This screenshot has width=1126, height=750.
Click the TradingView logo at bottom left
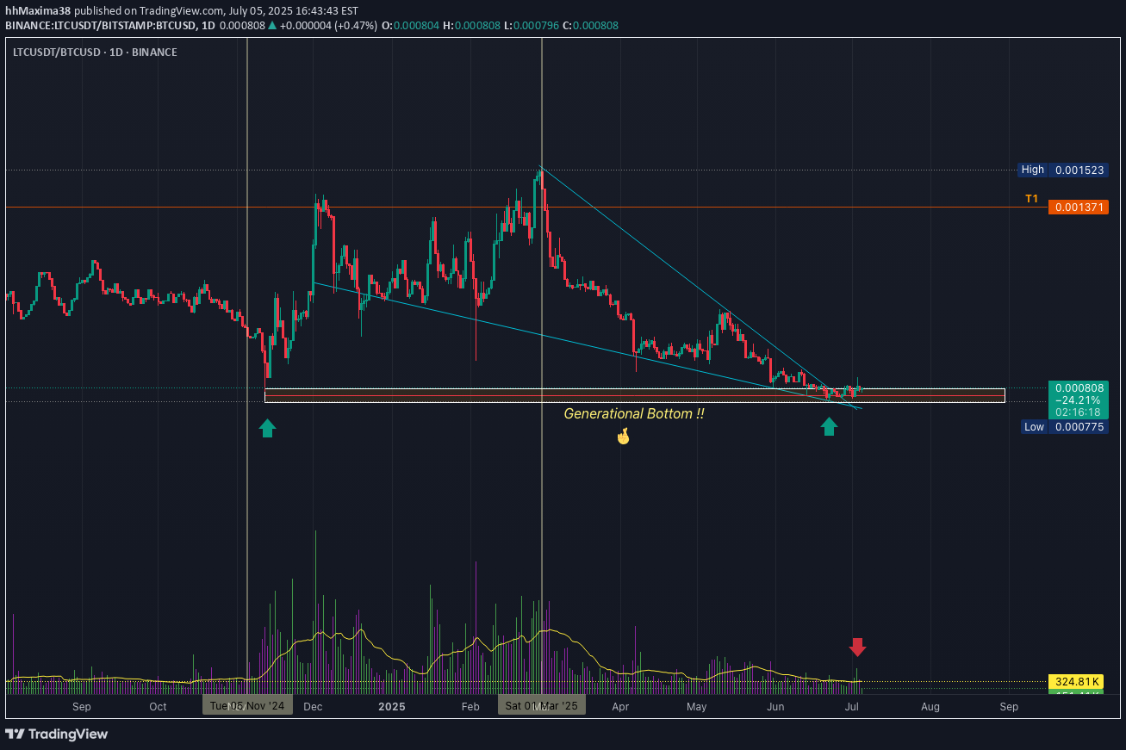54,733
